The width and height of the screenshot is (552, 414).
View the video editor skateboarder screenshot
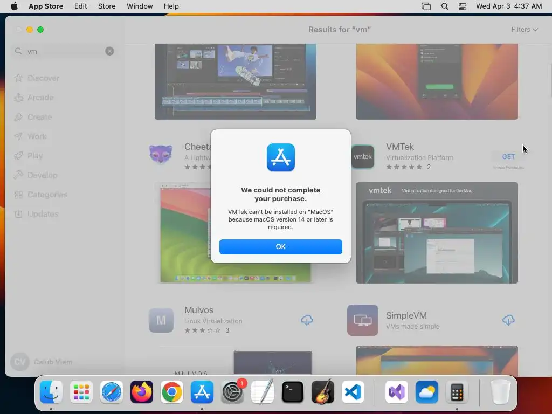[x=235, y=81]
